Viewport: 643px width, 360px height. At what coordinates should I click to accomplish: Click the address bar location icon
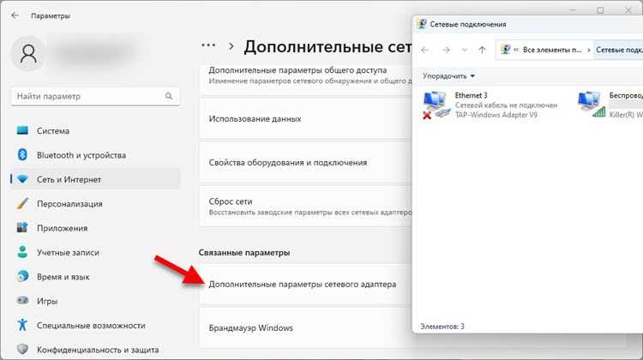point(505,50)
